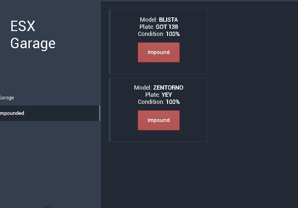Switch to the Garage sidebar tab
Viewport: 298px width, 208px height.
click(7, 98)
